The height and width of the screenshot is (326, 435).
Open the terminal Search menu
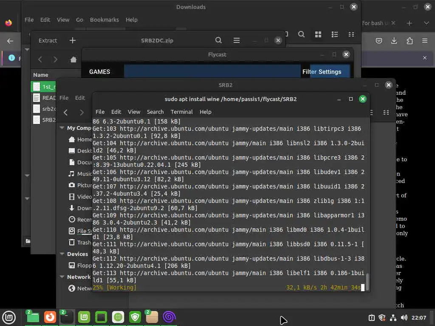(x=155, y=112)
